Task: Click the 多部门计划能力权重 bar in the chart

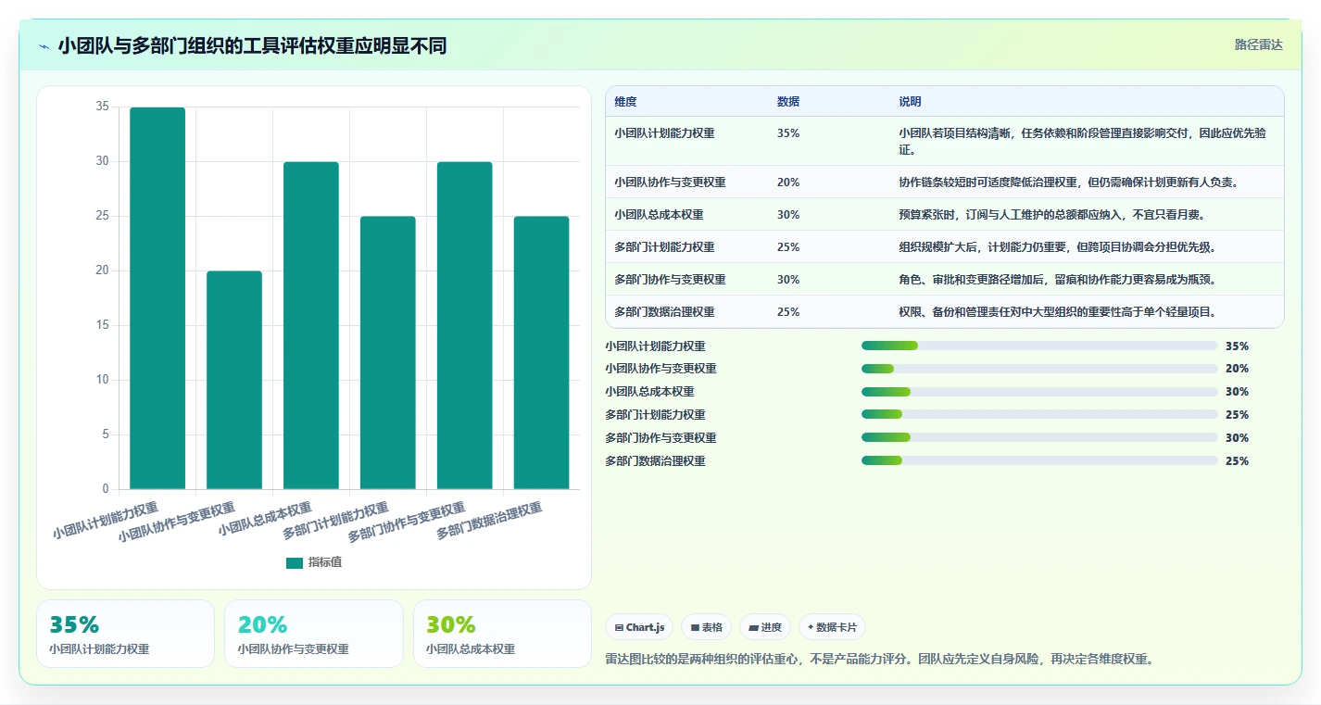Action: click(x=388, y=353)
